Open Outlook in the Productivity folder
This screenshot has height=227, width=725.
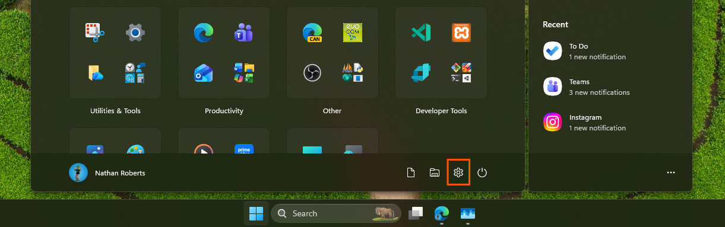203,72
